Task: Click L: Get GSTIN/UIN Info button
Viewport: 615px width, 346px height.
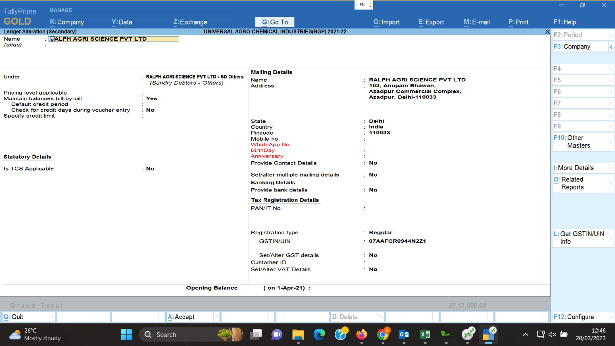Action: tap(580, 238)
